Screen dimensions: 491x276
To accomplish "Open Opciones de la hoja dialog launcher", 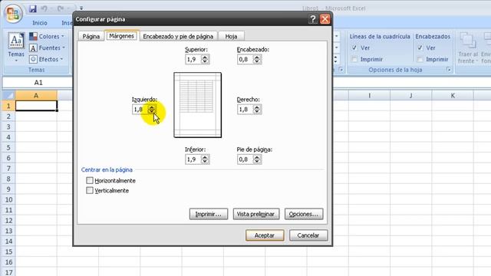I will coord(449,70).
